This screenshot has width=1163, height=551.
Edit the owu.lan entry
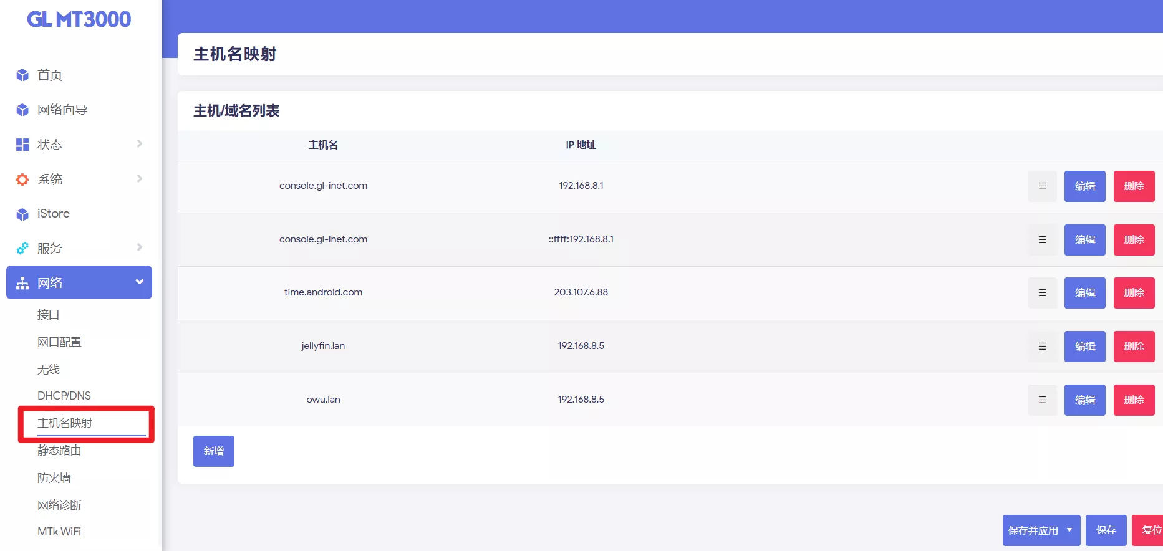(x=1085, y=400)
